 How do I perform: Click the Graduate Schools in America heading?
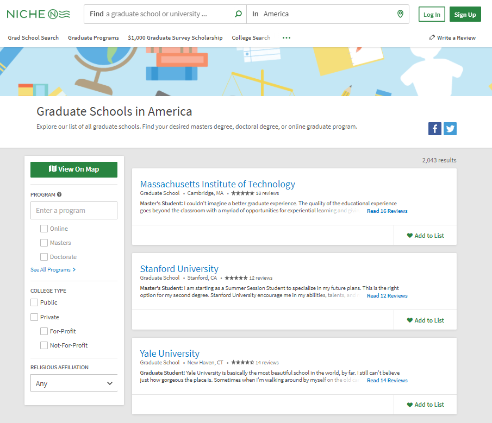coord(114,111)
